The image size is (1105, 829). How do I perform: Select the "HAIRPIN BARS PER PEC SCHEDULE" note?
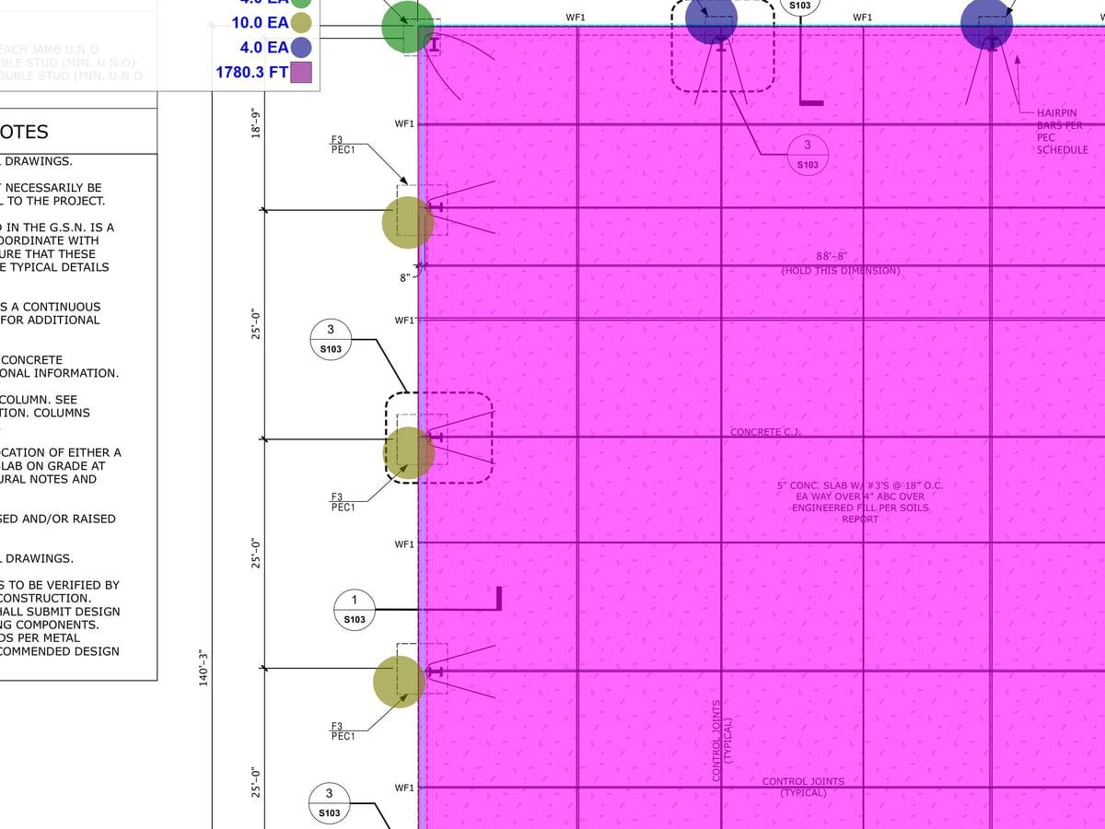tap(1063, 132)
